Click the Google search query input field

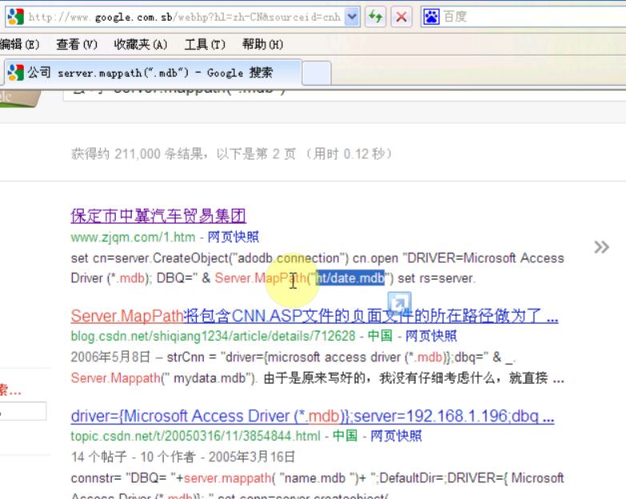pyautogui.click(x=344, y=95)
